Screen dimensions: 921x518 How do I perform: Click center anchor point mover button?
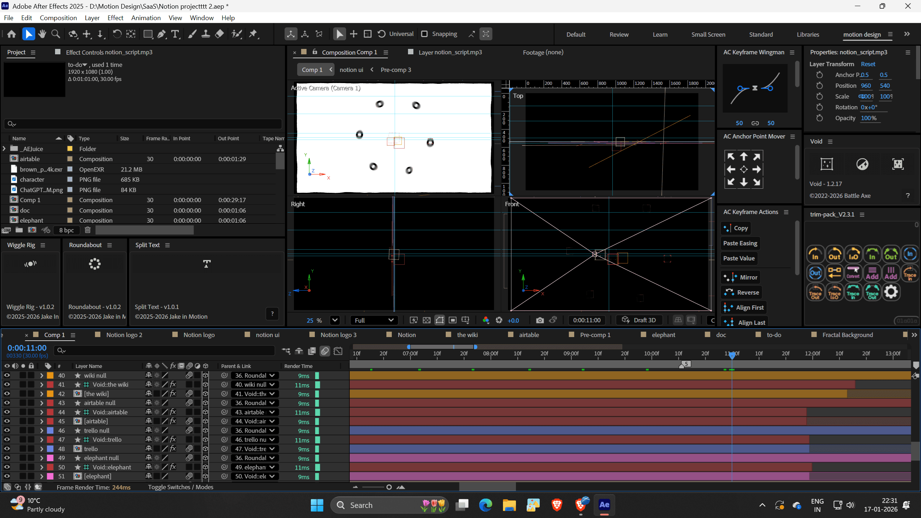point(744,169)
